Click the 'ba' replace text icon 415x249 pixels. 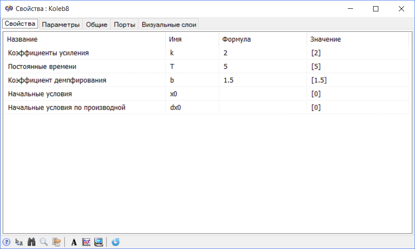[x=19, y=242]
